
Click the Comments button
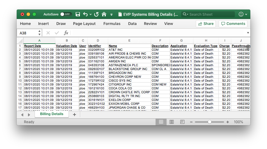tap(233, 24)
